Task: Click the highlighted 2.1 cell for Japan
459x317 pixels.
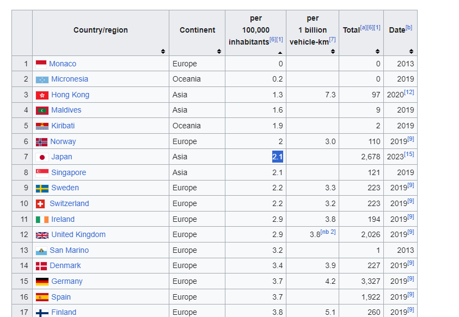Action: coord(278,157)
